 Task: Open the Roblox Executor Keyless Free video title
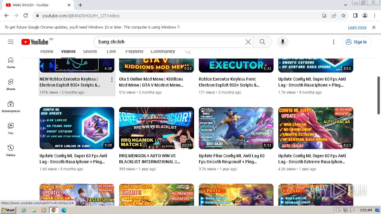[x=229, y=82]
